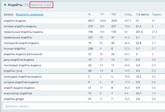Sort by the "Ч" quoted column header
165x112 pixels.
[x=102, y=15]
